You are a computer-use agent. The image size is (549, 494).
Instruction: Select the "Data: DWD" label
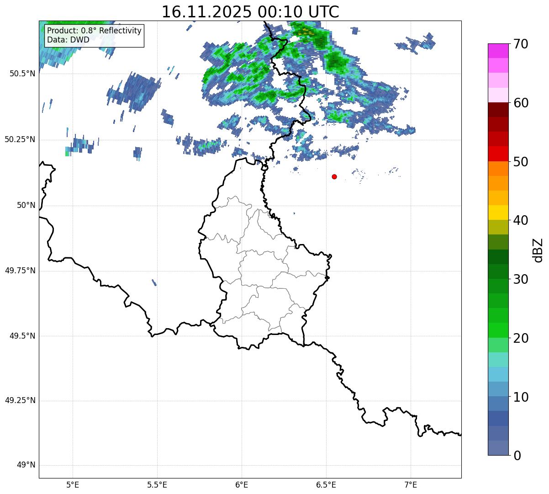click(x=68, y=40)
